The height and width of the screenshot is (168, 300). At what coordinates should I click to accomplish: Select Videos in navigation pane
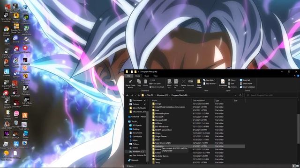[134, 147]
